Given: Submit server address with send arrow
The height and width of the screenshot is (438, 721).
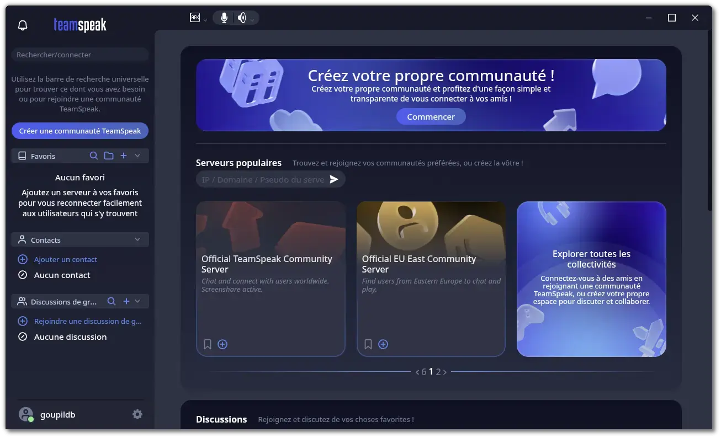Looking at the screenshot, I should [334, 179].
